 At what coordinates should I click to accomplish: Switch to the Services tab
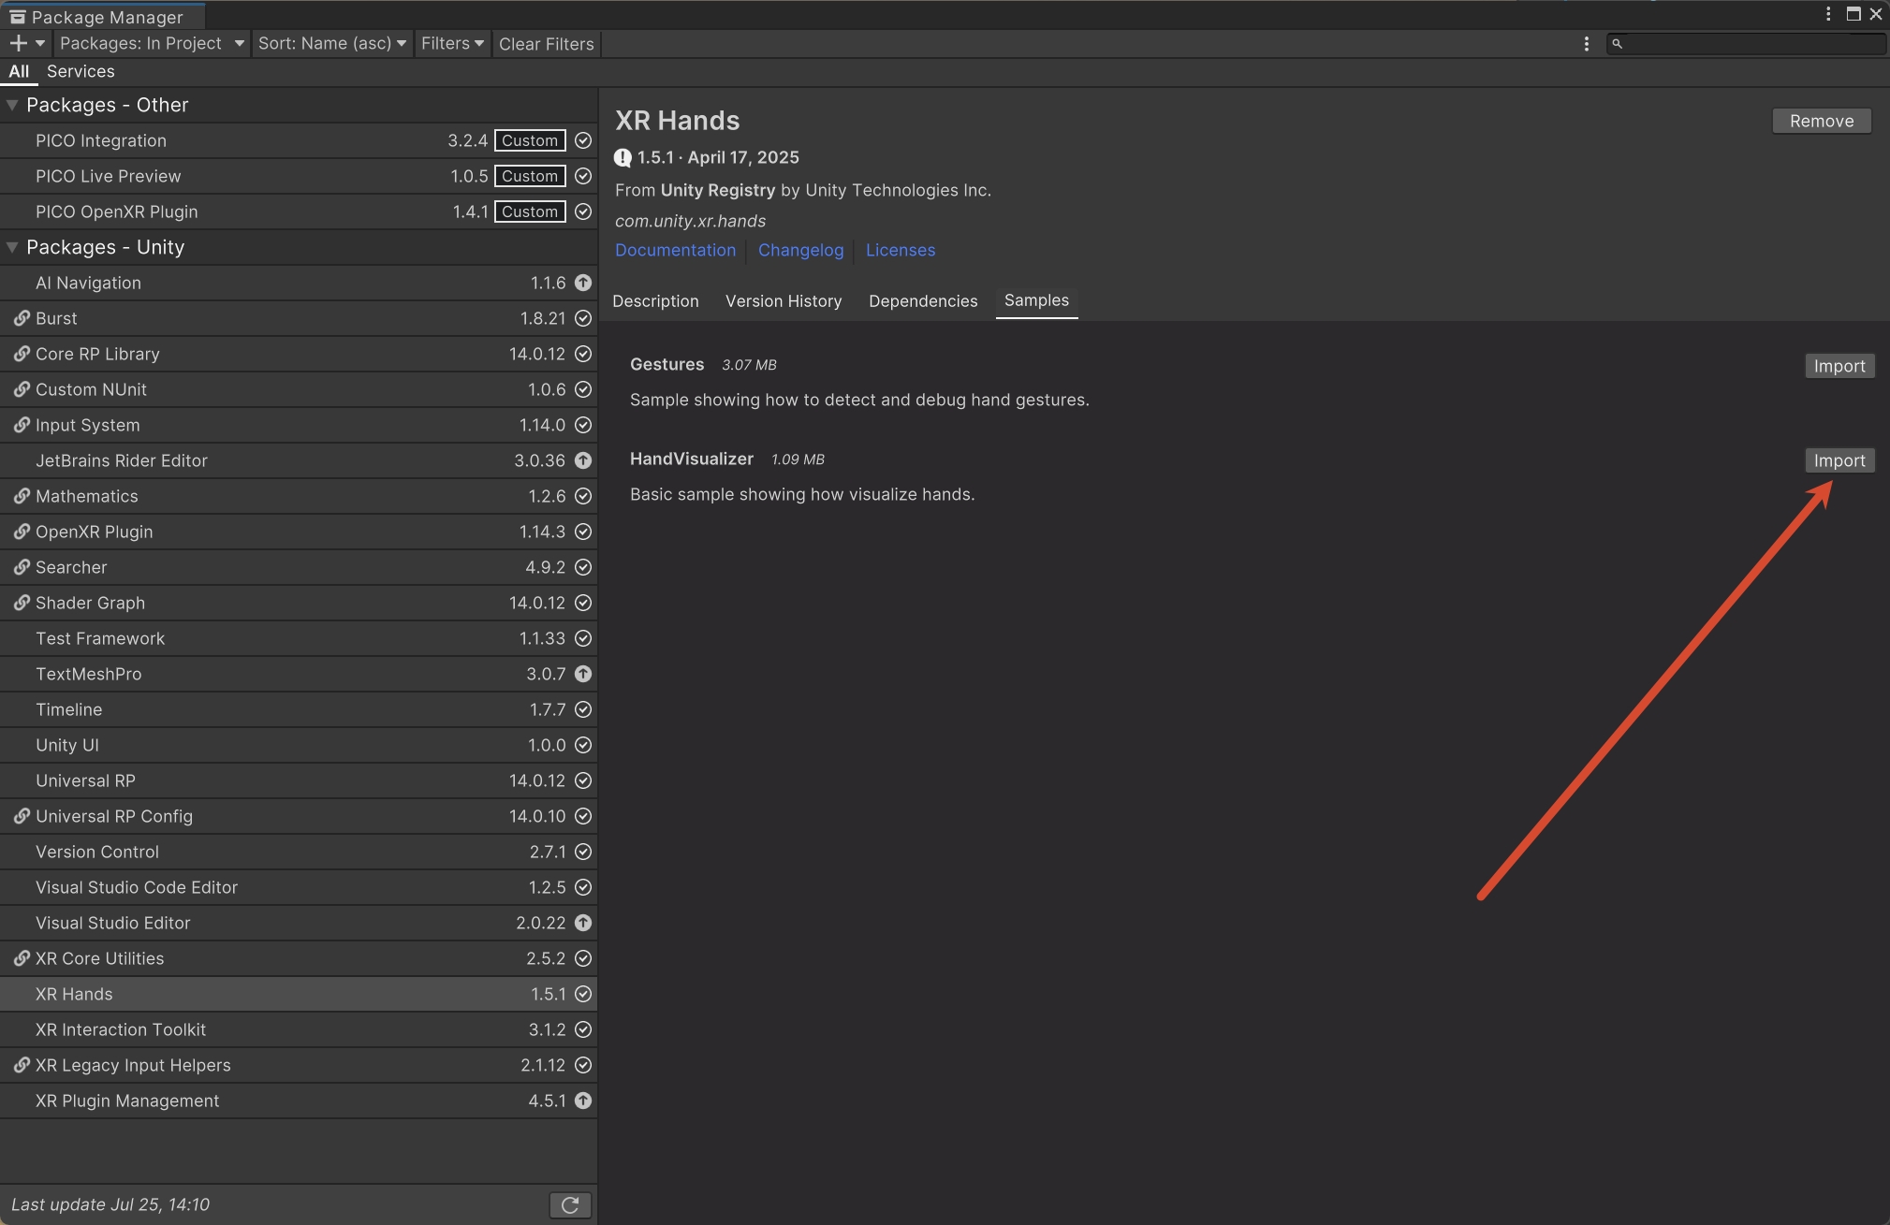pyautogui.click(x=81, y=71)
